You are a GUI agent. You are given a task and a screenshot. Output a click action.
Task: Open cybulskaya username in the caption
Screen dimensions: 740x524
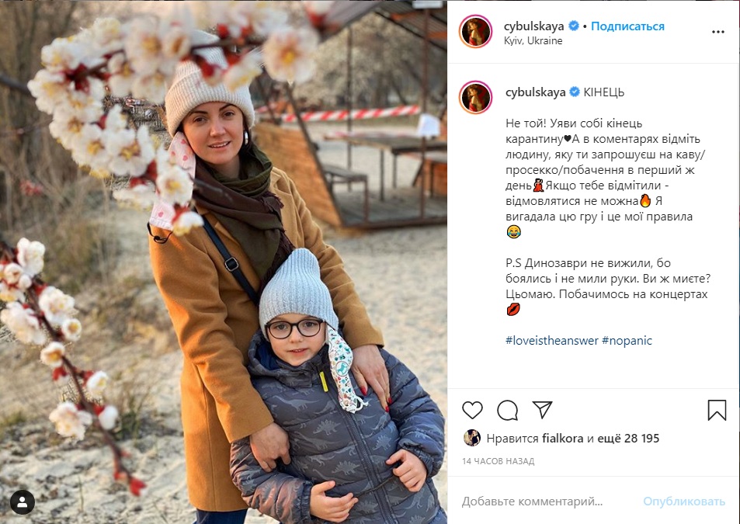point(535,92)
